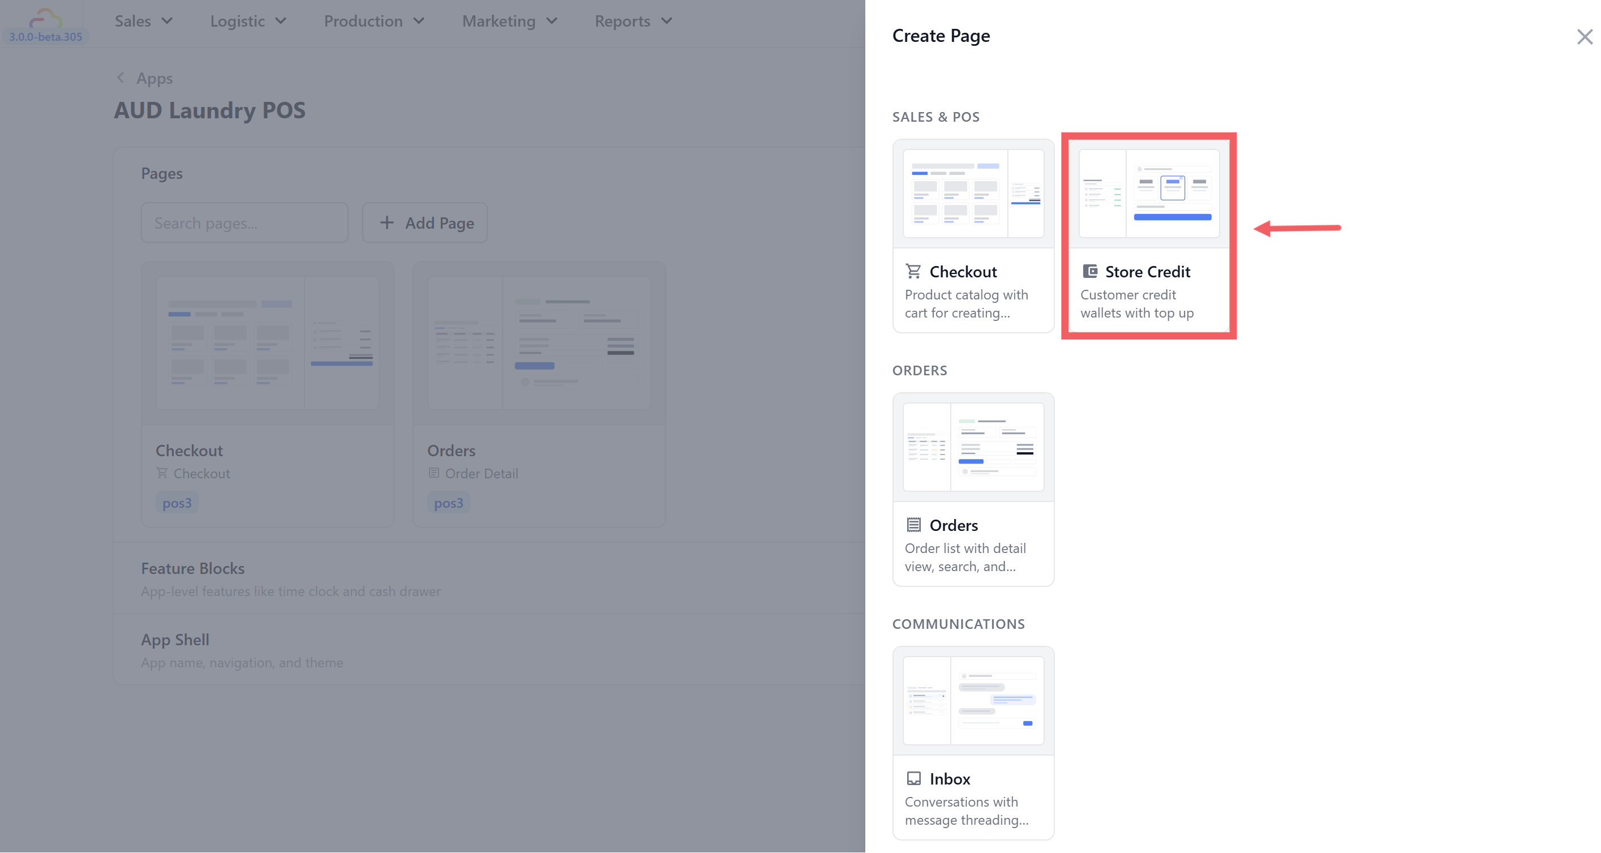Expand the App Shell section
The width and height of the screenshot is (1601, 853).
[x=175, y=640]
